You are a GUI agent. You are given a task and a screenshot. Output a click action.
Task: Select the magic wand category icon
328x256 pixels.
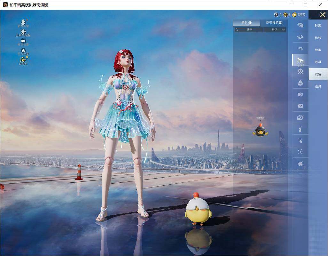[x=301, y=152]
